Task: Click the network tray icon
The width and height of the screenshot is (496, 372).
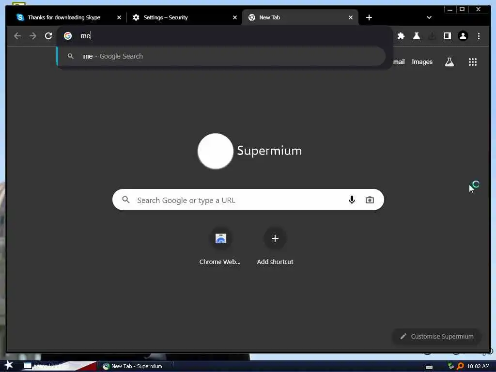Action: [451, 366]
